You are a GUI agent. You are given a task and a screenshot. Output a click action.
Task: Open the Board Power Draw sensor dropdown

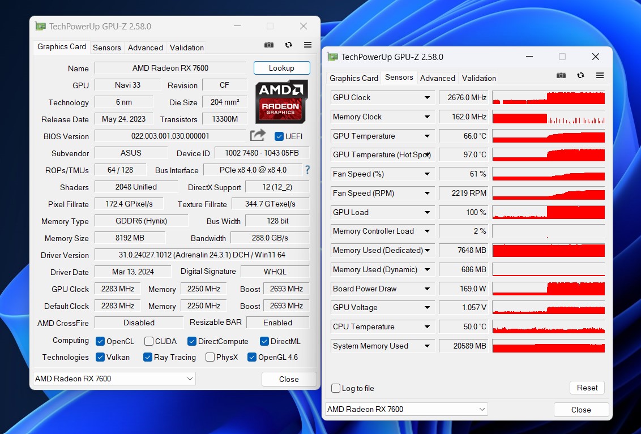point(427,289)
